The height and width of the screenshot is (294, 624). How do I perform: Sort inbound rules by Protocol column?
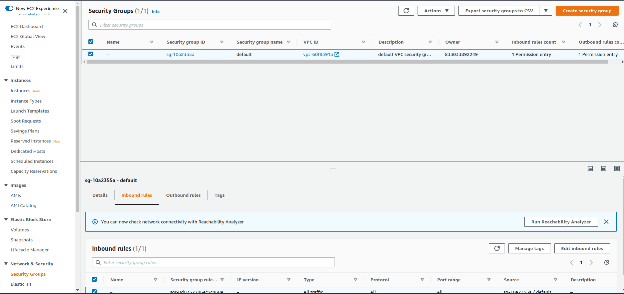pyautogui.click(x=422, y=280)
